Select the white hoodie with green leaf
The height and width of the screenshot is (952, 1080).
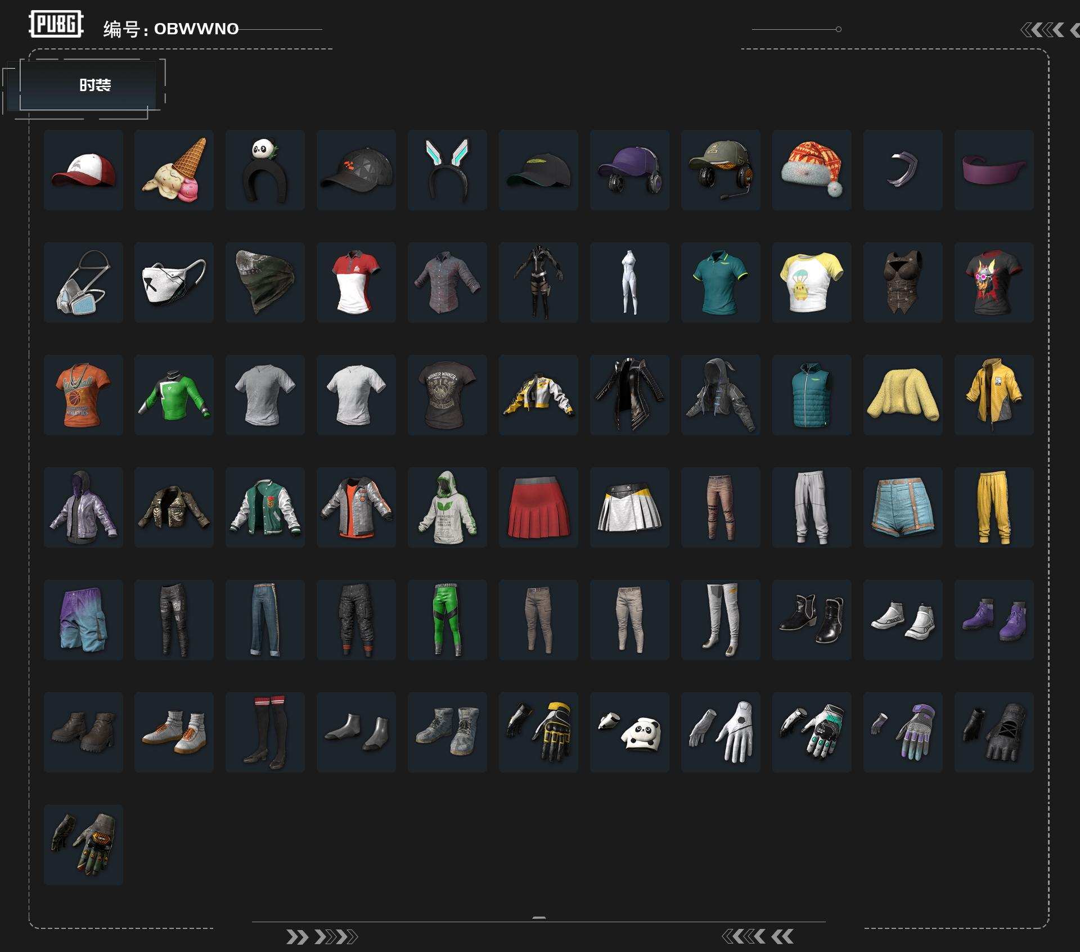point(447,507)
